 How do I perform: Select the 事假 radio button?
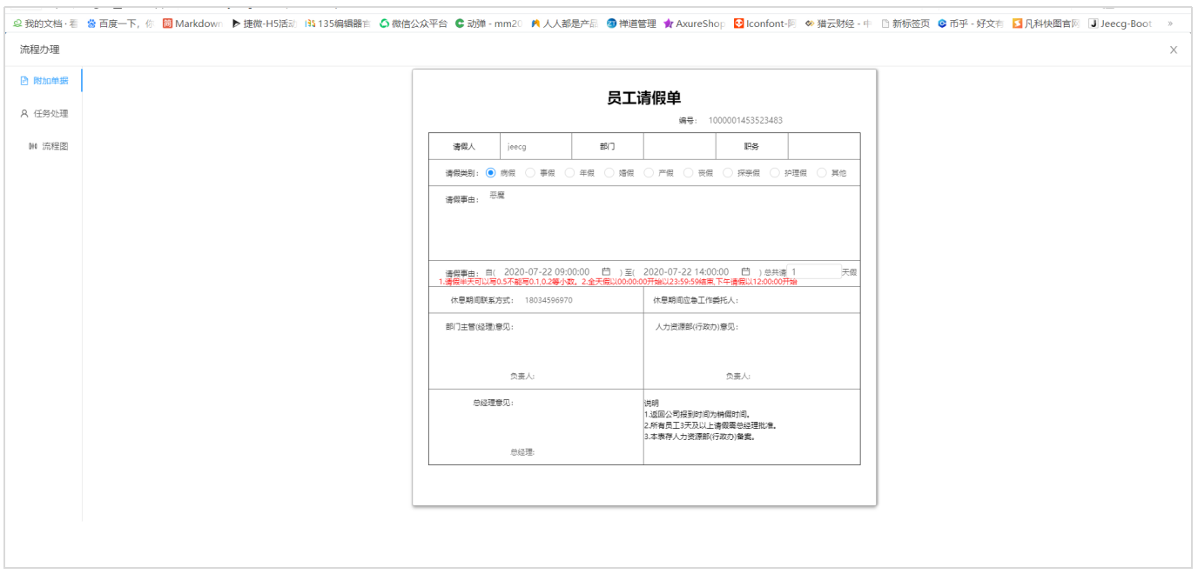(x=530, y=173)
